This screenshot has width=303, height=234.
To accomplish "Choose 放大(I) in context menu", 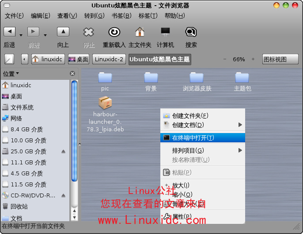I will [203, 186].
